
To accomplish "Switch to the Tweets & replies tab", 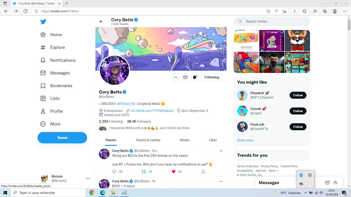I will (148, 140).
